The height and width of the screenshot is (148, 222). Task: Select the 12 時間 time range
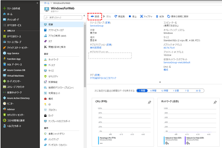(x=164, y=90)
